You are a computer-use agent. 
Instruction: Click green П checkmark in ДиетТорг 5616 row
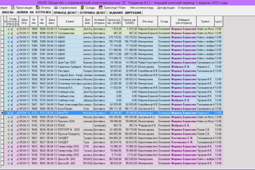coord(8,62)
